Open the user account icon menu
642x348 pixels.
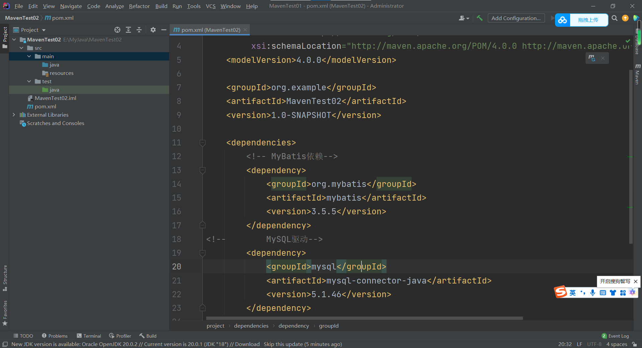[464, 18]
